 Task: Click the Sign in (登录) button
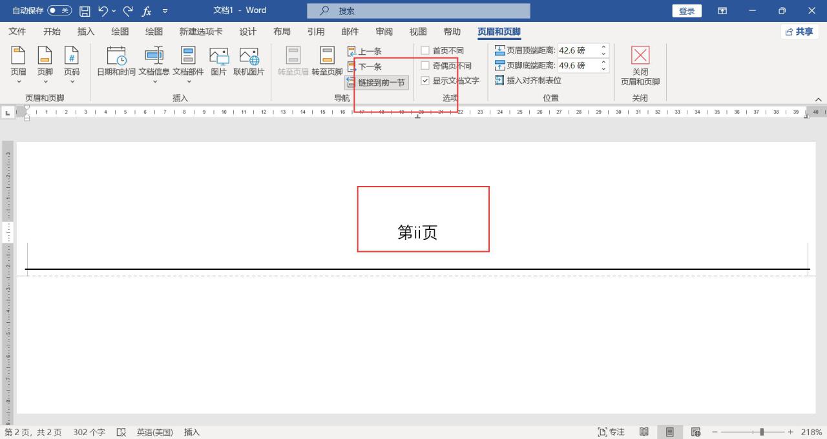687,11
